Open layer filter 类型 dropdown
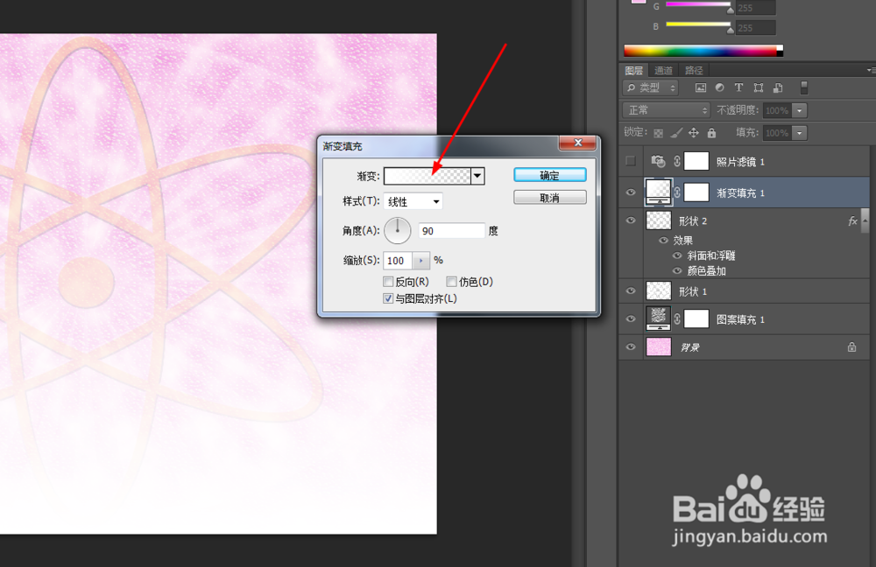Image resolution: width=876 pixels, height=567 pixels. tap(651, 87)
